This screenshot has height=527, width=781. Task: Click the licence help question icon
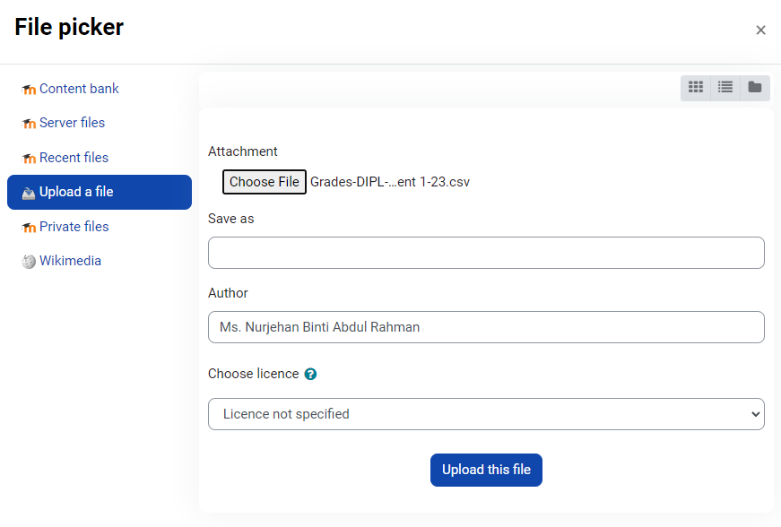point(310,375)
